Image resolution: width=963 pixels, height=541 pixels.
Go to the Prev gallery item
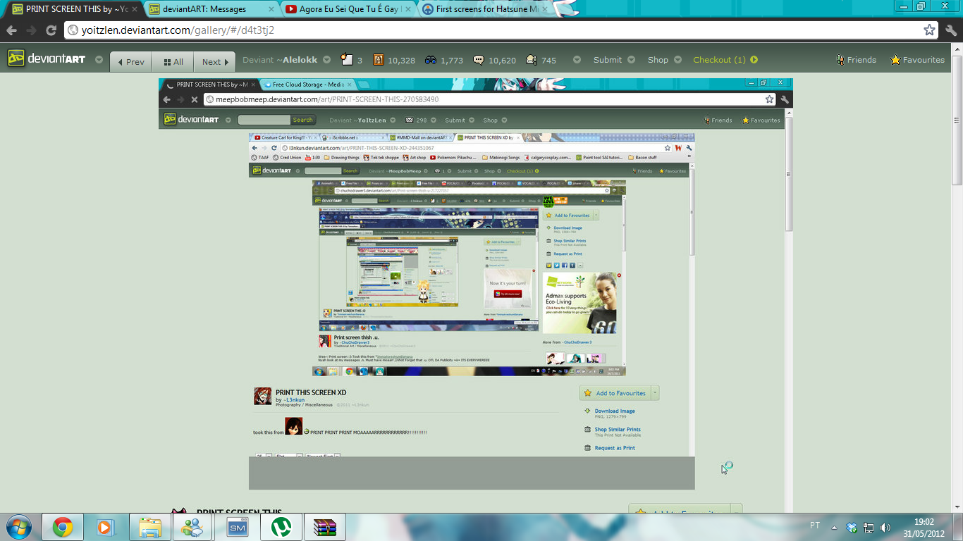click(131, 62)
